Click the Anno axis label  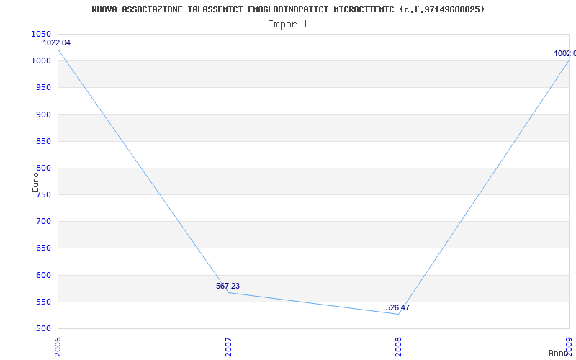(x=558, y=353)
